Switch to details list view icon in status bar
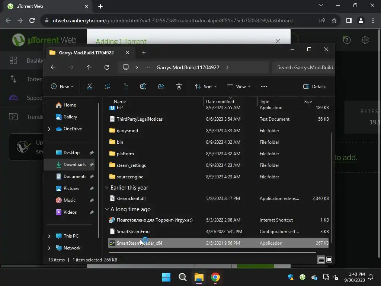The height and width of the screenshot is (286, 381). click(x=321, y=260)
